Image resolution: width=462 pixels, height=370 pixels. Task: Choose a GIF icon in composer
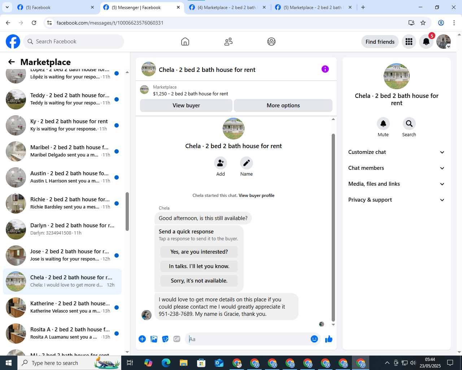177,339
